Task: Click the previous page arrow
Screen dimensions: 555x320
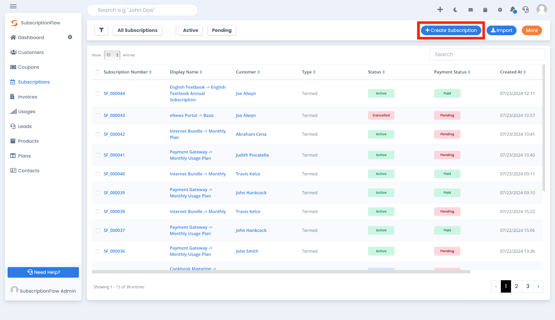Action: click(496, 286)
